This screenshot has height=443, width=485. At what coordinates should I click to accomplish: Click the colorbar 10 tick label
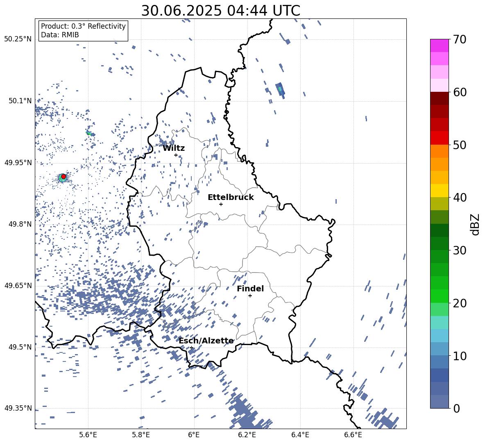460,355
